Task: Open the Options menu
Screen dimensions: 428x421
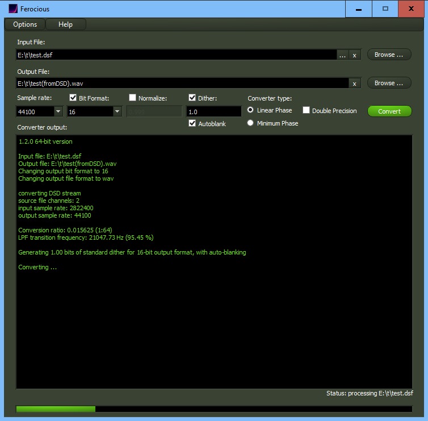Action: (x=25, y=24)
